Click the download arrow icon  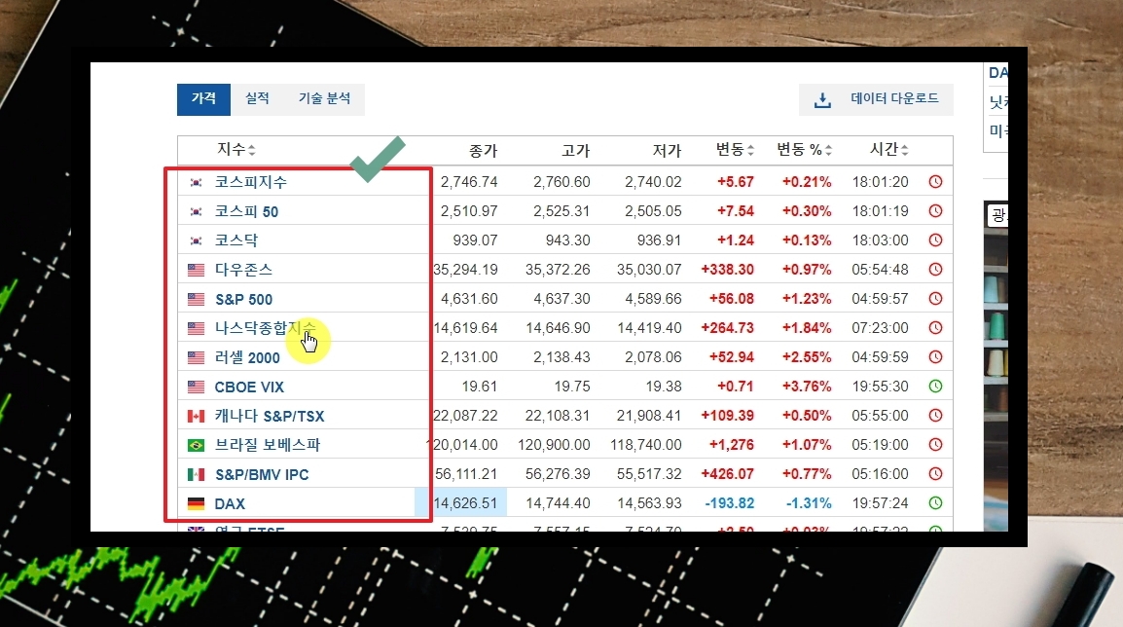click(x=823, y=99)
